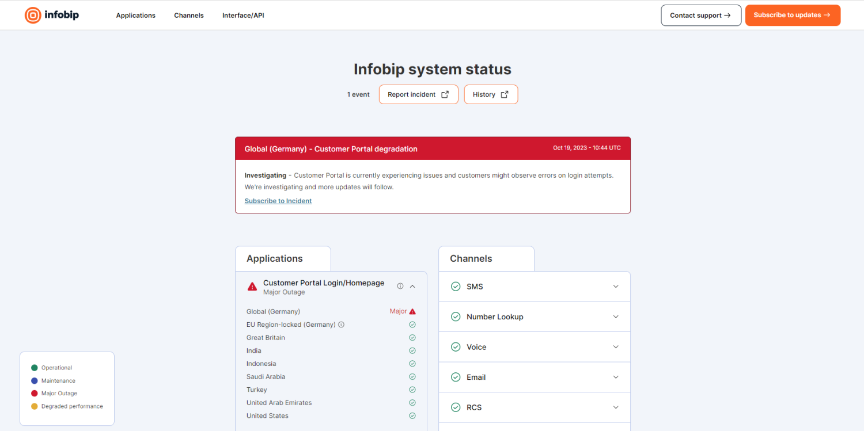Image resolution: width=864 pixels, height=431 pixels.
Task: Open the Channels navigation menu item
Action: click(189, 16)
